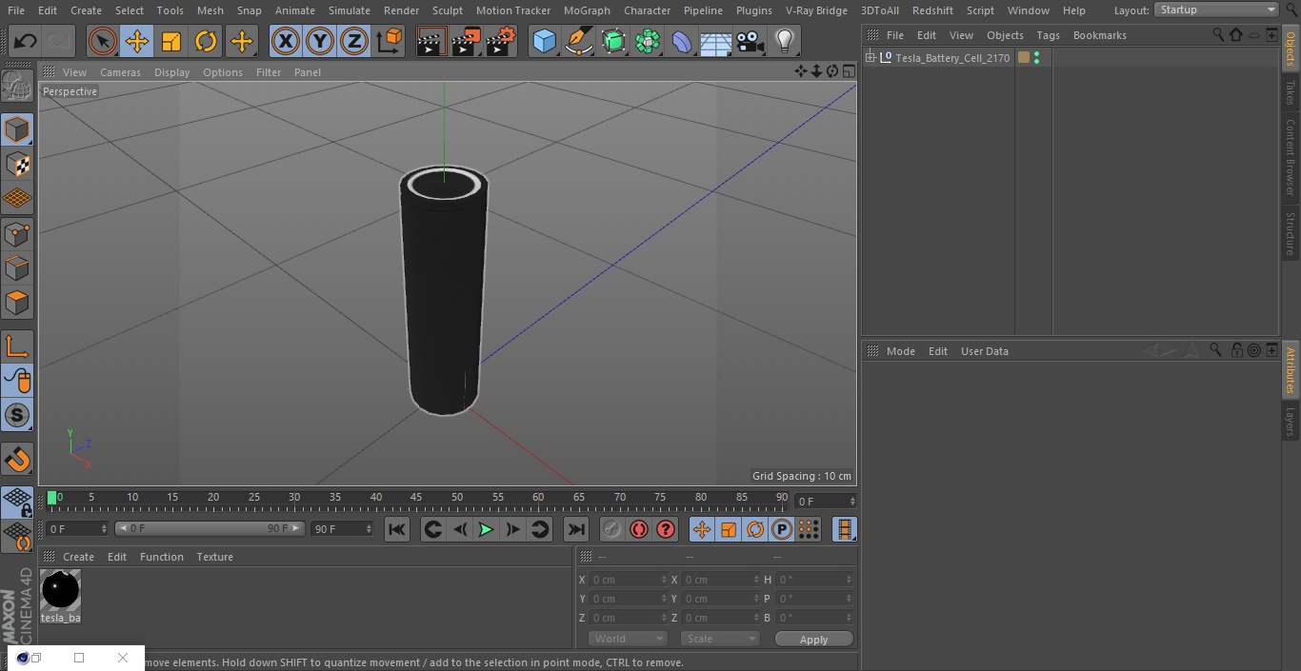Screen dimensions: 1301x671
Task: Switch to Edges mode
Action: point(17,267)
